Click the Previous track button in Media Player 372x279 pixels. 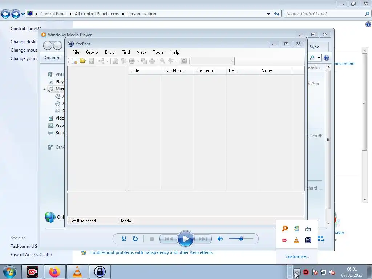[169, 239]
